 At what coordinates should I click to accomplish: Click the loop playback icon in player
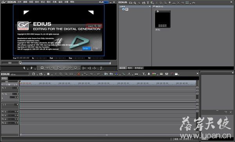coord(76,68)
